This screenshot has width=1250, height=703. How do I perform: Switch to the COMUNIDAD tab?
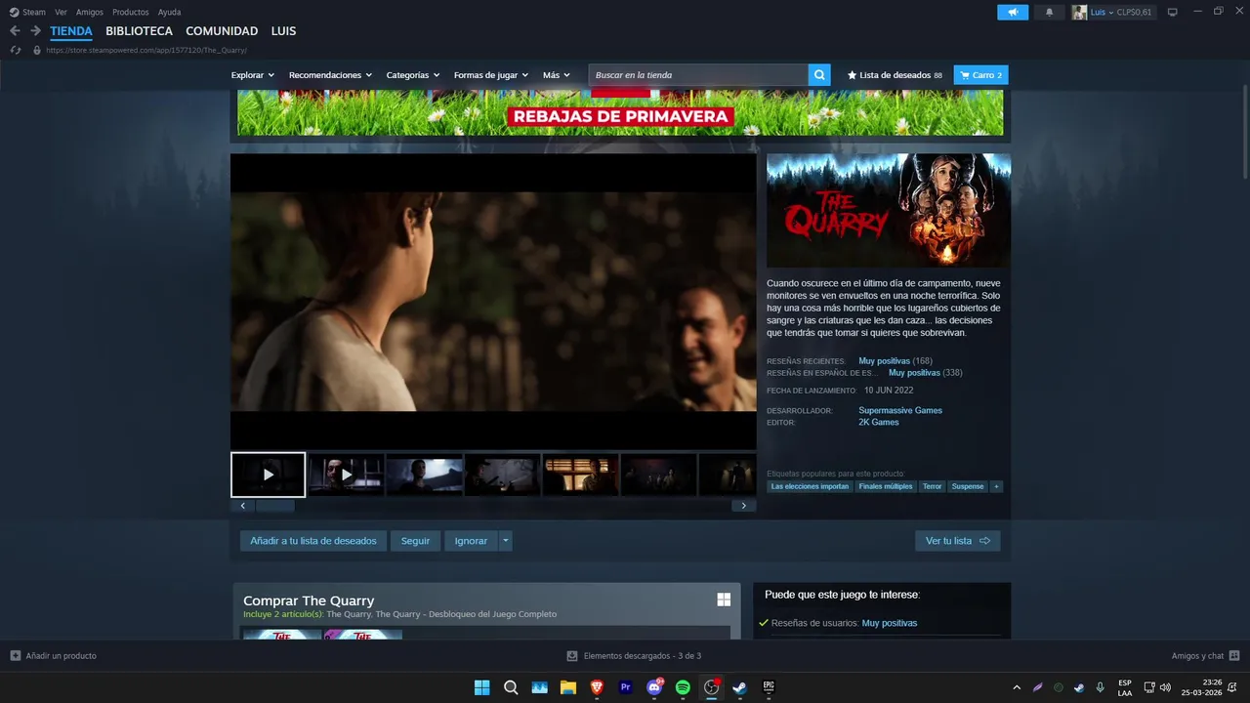pos(222,31)
